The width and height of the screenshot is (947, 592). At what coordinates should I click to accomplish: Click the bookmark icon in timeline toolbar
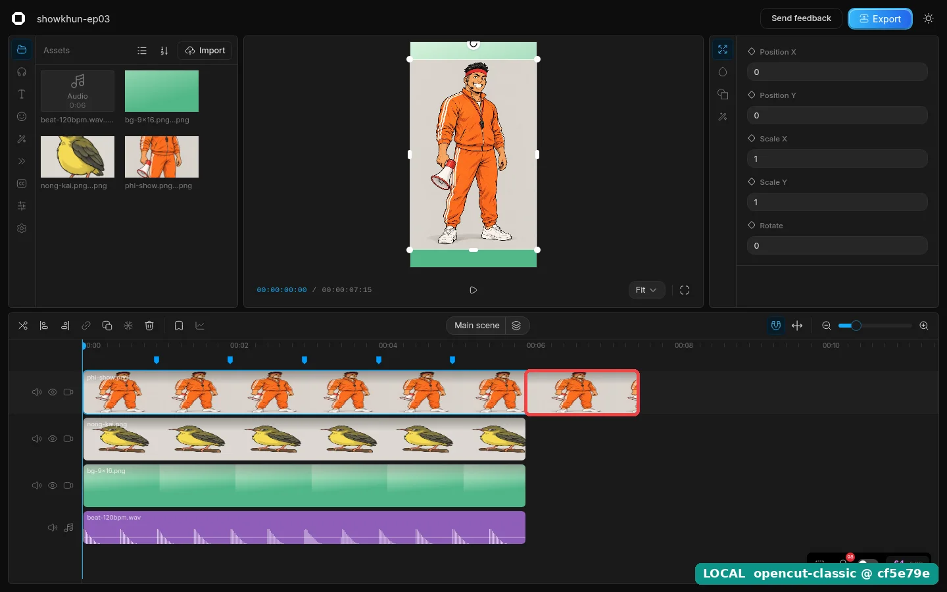pos(179,326)
